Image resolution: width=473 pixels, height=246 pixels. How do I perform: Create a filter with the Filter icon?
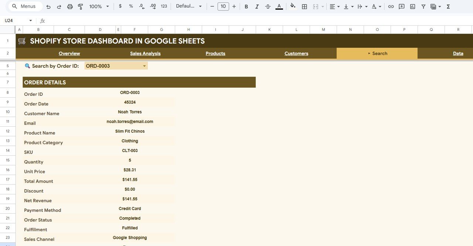(x=423, y=6)
